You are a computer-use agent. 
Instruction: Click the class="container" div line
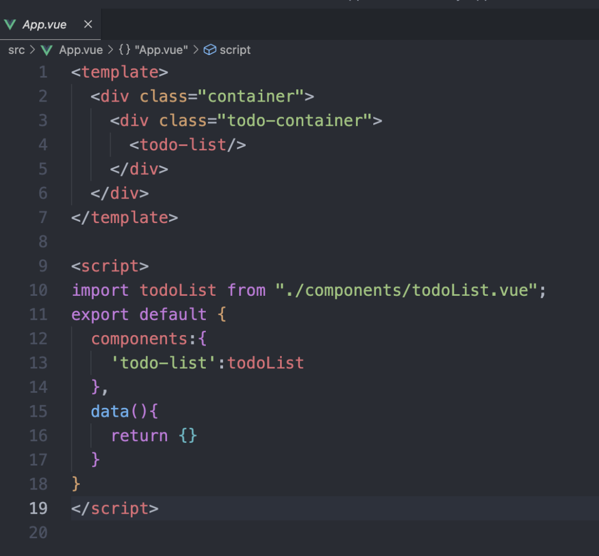202,97
